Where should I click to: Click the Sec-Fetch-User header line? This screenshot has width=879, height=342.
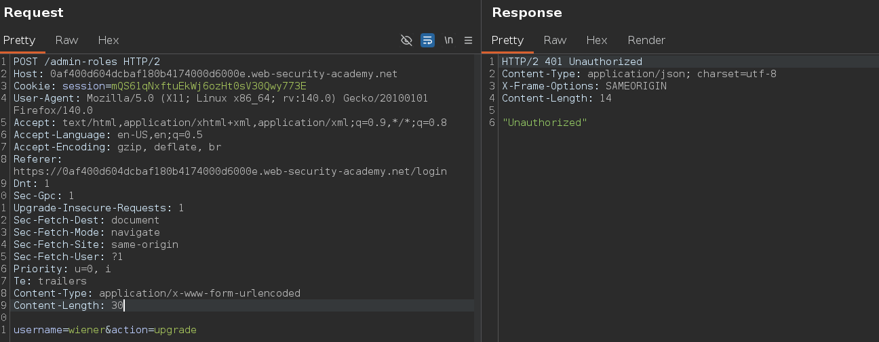tap(68, 257)
